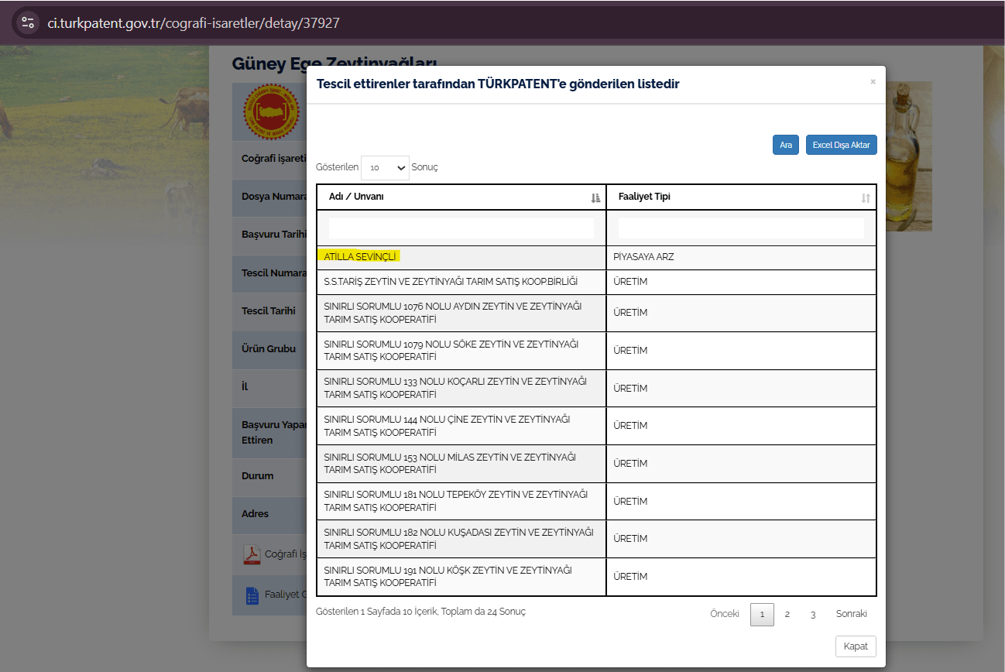
Task: Click the 181 NOLU TEPEKÖY cooperative row
Action: click(596, 502)
